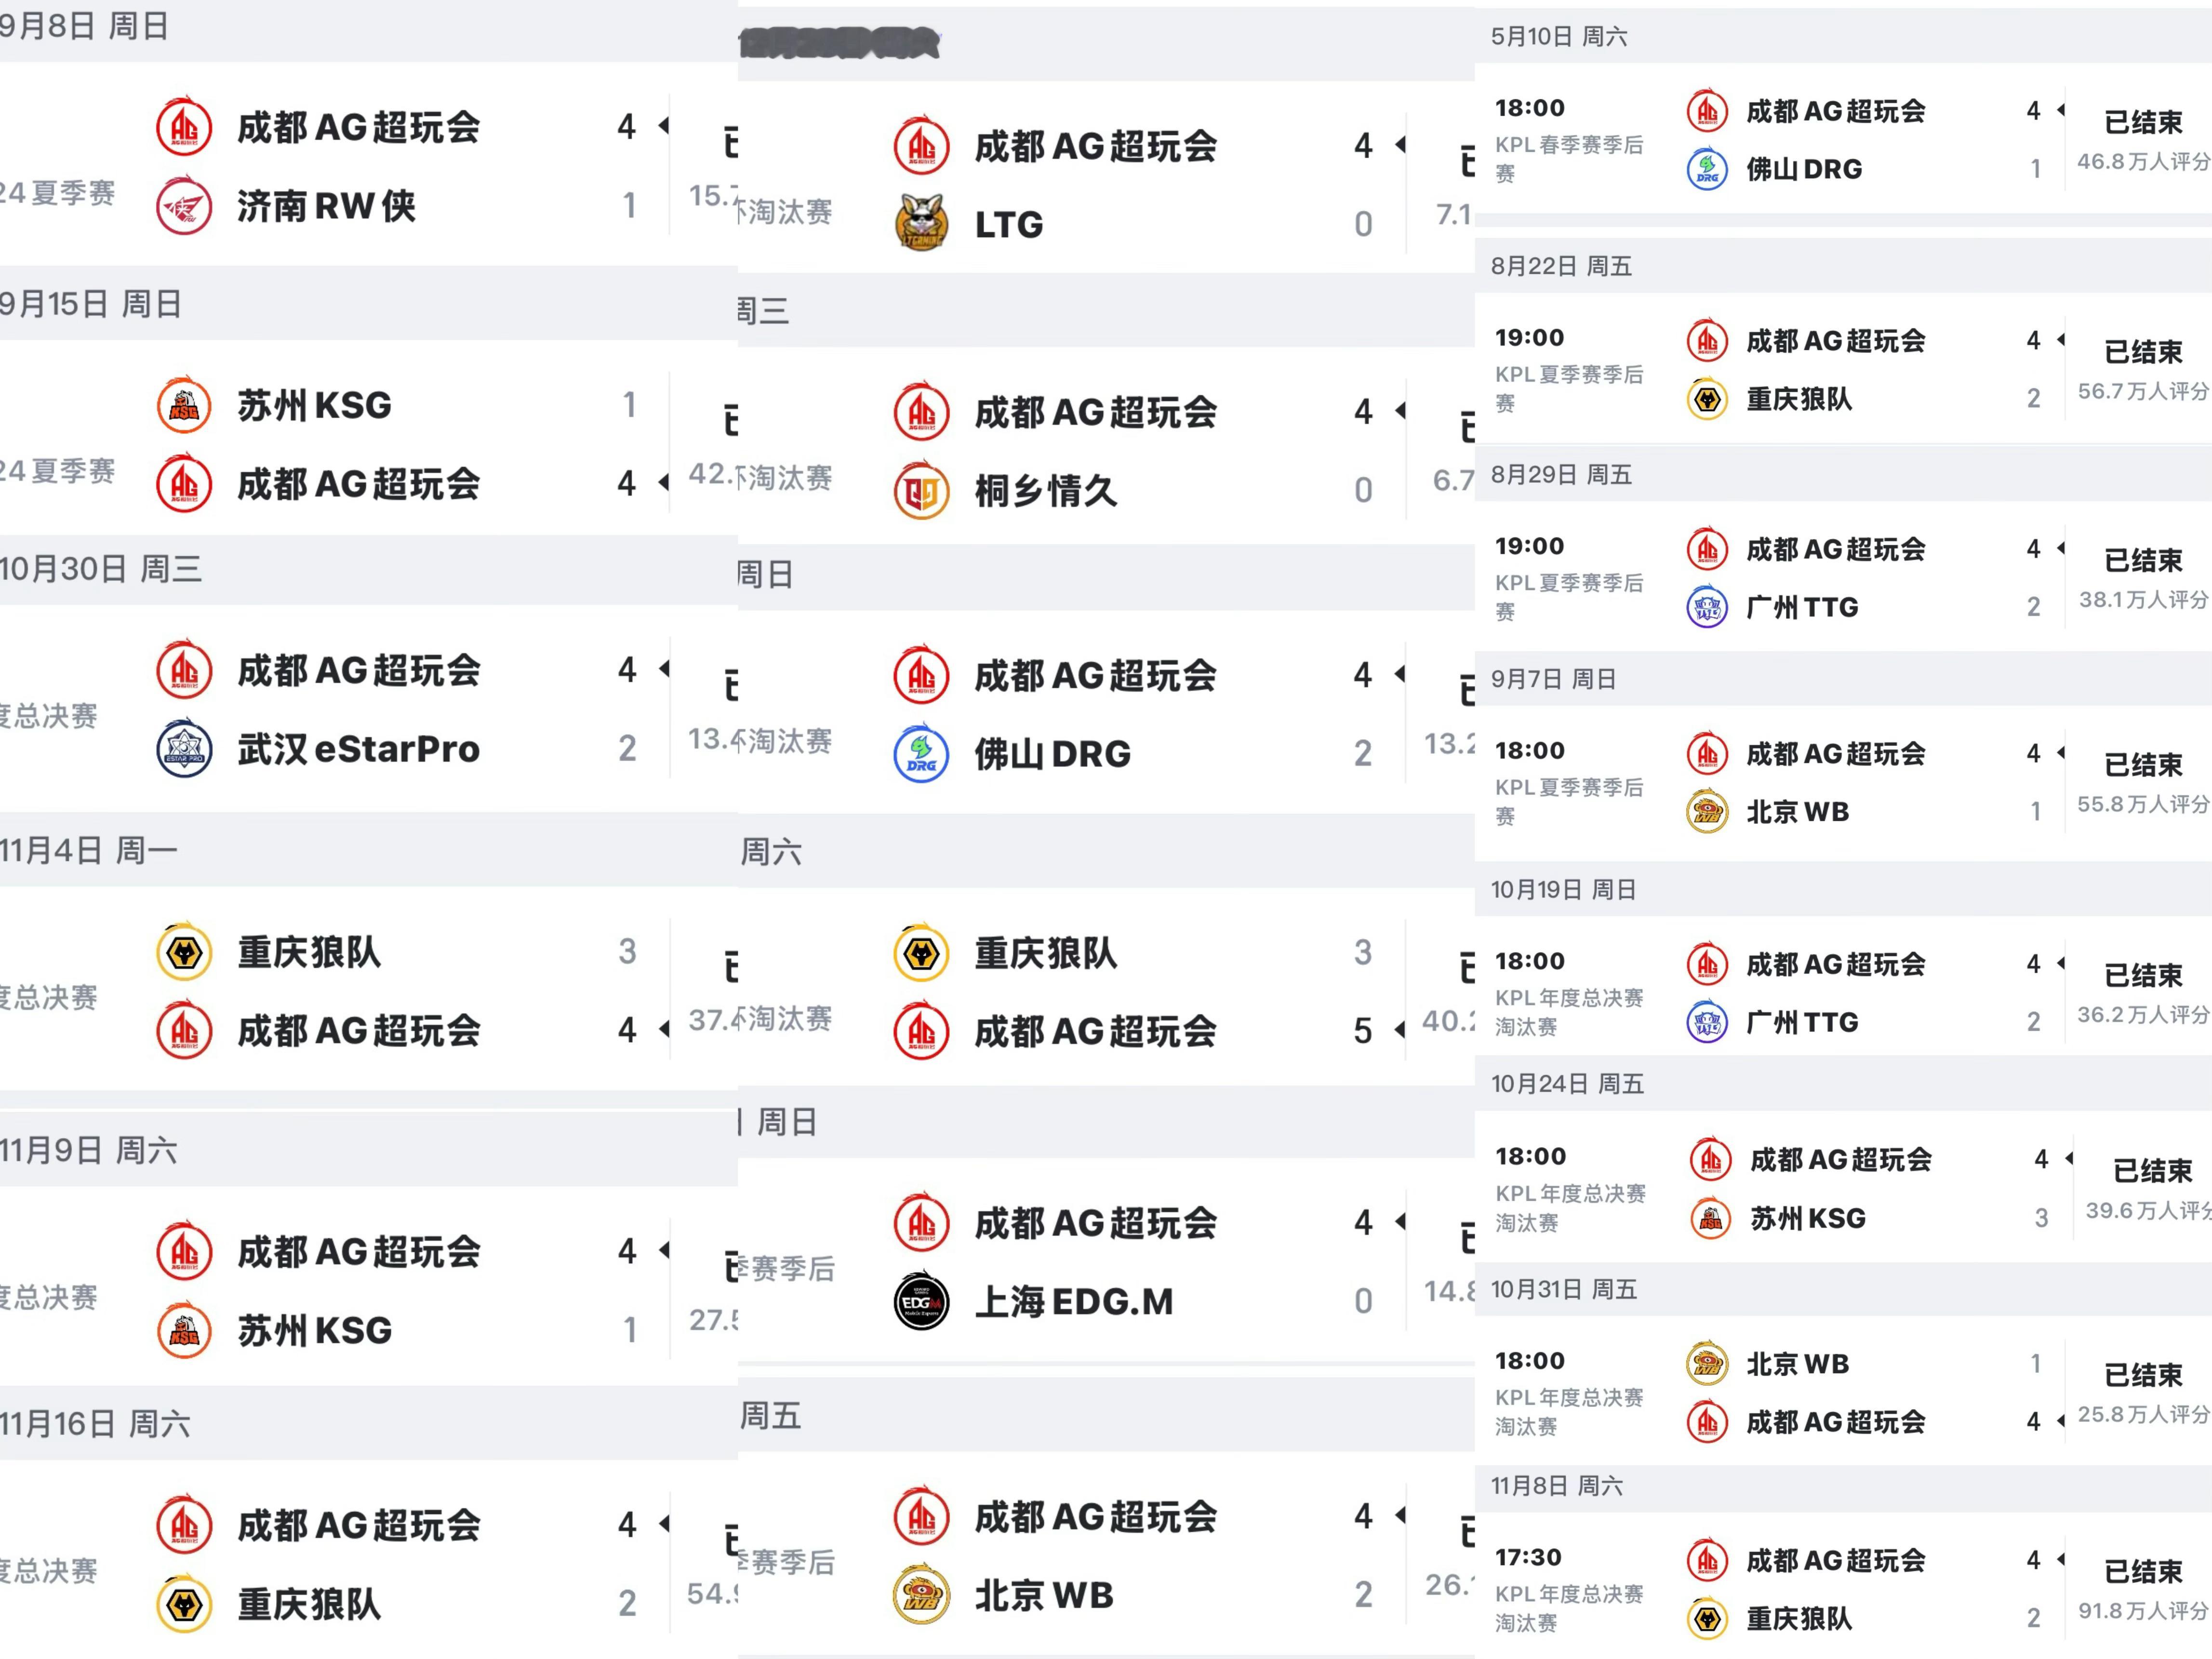Click the 上海EDG.M team logo
Screen dimensions: 2212x1659
point(921,1301)
